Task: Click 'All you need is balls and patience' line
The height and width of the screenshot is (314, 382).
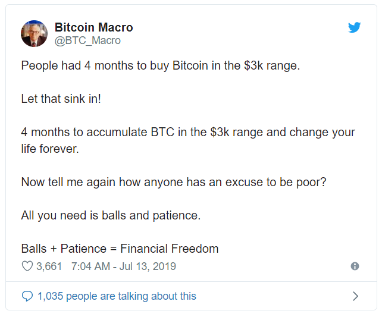Action: tap(111, 215)
